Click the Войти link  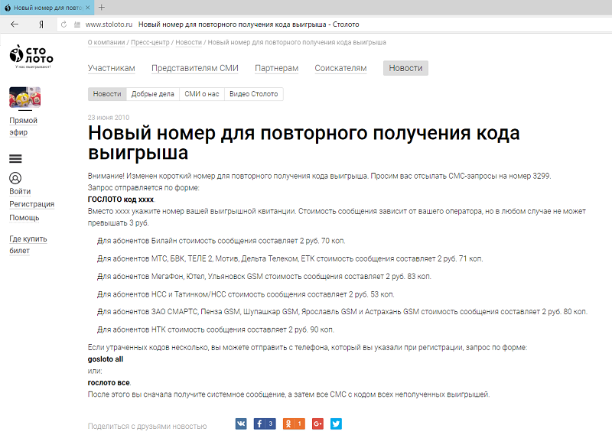(20, 191)
